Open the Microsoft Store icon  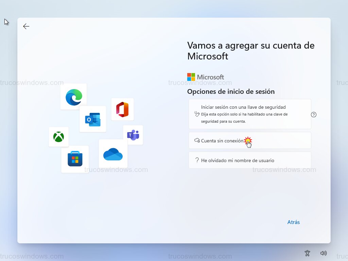click(x=75, y=159)
